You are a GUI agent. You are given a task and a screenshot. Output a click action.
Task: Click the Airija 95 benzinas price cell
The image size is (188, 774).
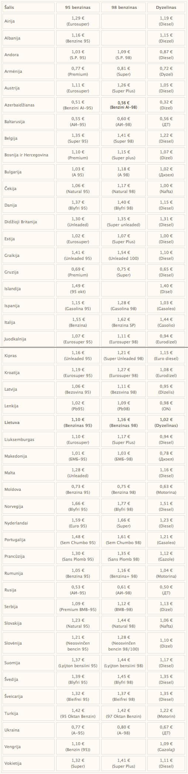click(78, 21)
